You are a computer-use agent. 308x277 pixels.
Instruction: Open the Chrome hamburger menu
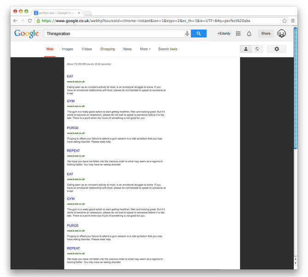pyautogui.click(x=293, y=21)
